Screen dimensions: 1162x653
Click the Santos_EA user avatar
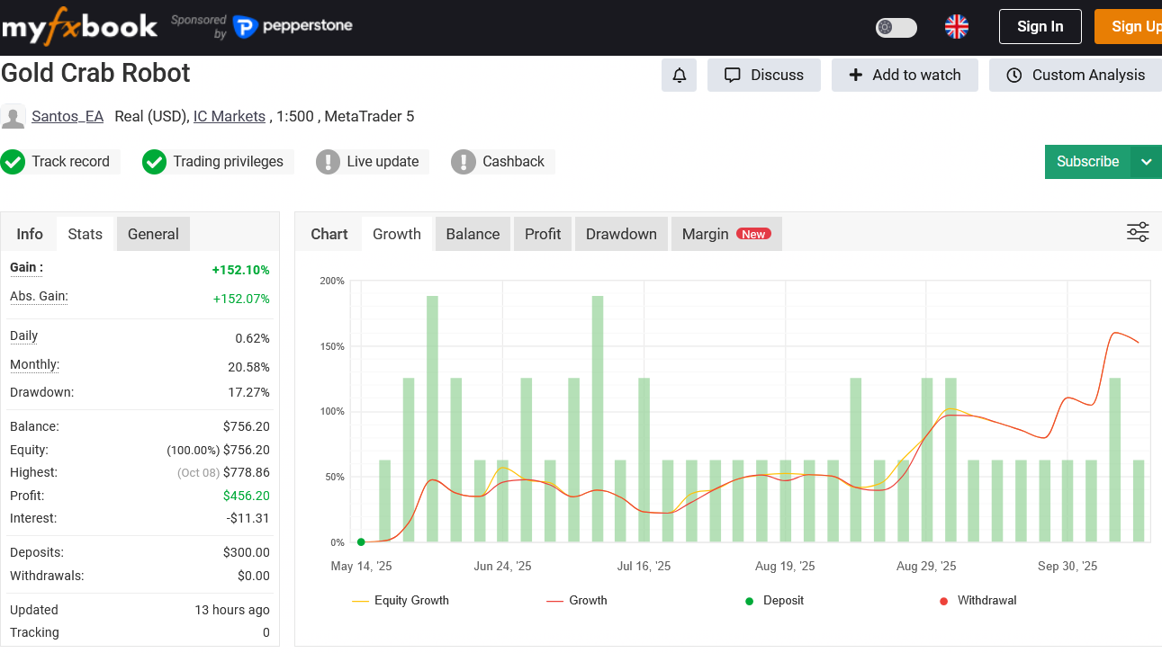coord(14,117)
